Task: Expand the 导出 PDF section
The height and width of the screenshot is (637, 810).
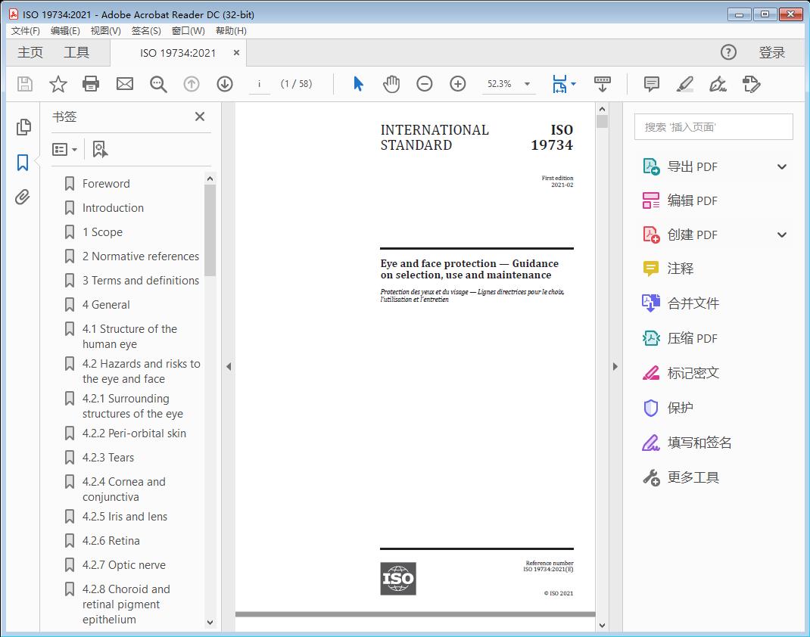Action: click(782, 166)
